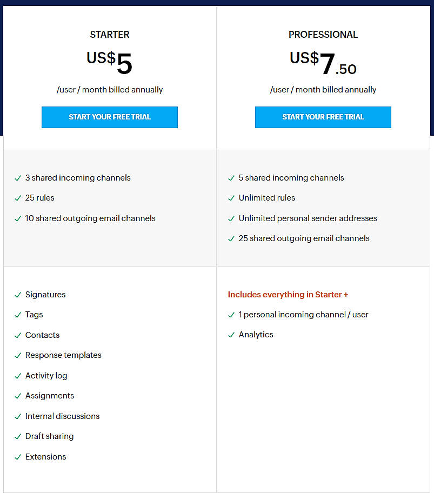This screenshot has width=434, height=499.
Task: Select the STARTER plan heading
Action: [x=110, y=34]
